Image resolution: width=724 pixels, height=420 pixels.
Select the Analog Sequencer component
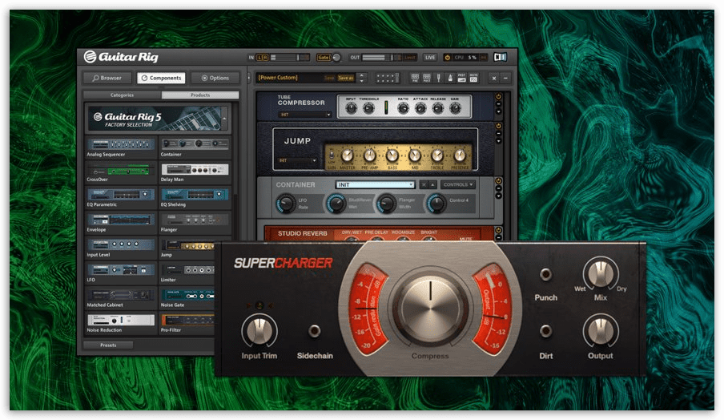pos(121,147)
